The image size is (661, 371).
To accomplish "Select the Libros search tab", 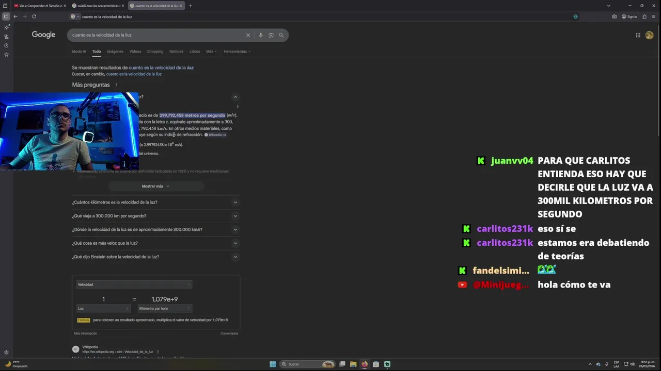I will point(195,52).
